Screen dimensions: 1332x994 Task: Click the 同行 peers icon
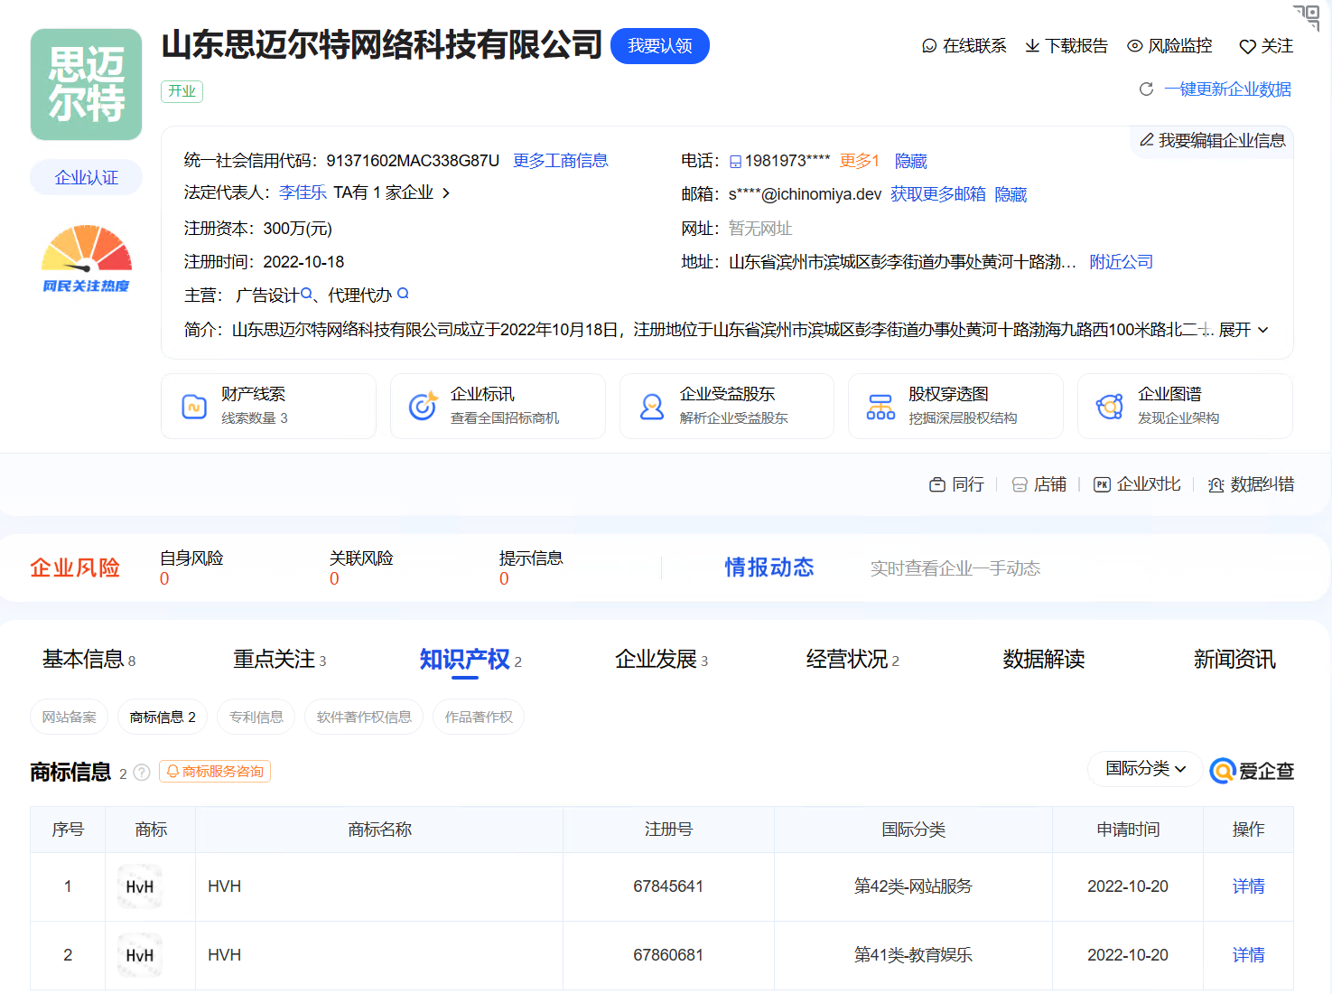(937, 485)
